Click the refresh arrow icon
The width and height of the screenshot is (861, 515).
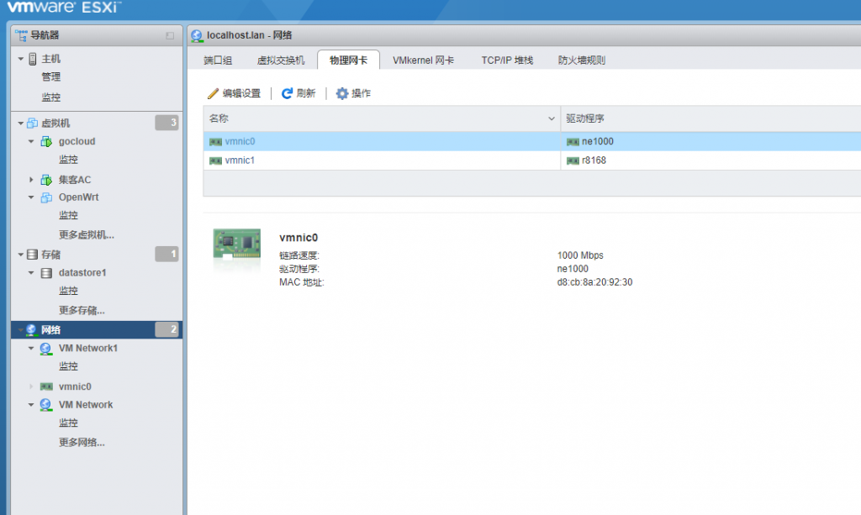click(x=287, y=93)
